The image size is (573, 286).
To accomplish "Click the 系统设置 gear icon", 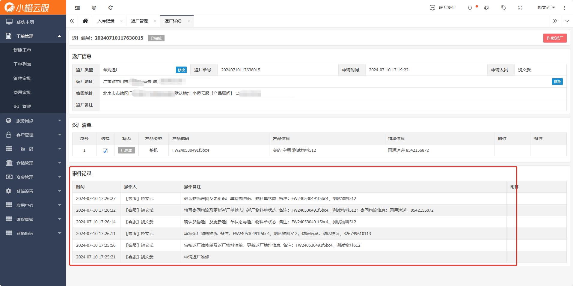I will [x=9, y=191].
